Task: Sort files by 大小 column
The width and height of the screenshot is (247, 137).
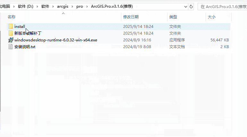Action: point(212,17)
